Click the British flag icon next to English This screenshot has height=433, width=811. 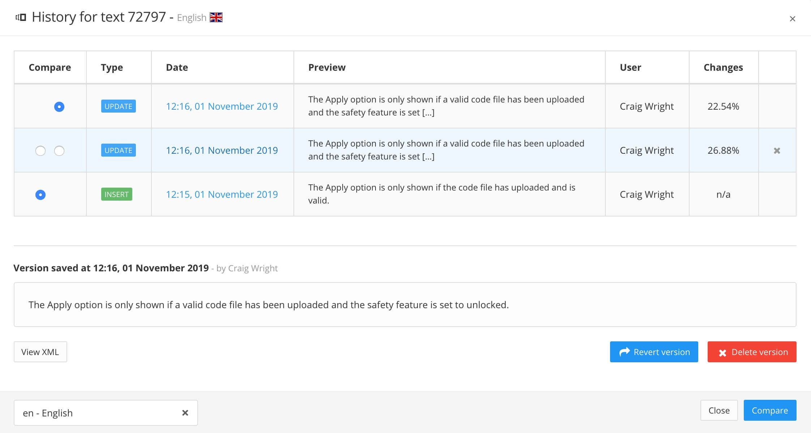point(216,17)
